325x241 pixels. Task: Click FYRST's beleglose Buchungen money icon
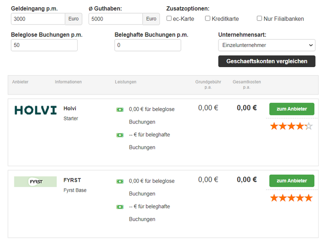(x=120, y=182)
